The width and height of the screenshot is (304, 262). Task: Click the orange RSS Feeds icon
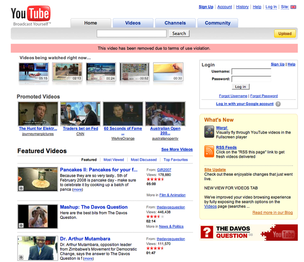click(209, 151)
